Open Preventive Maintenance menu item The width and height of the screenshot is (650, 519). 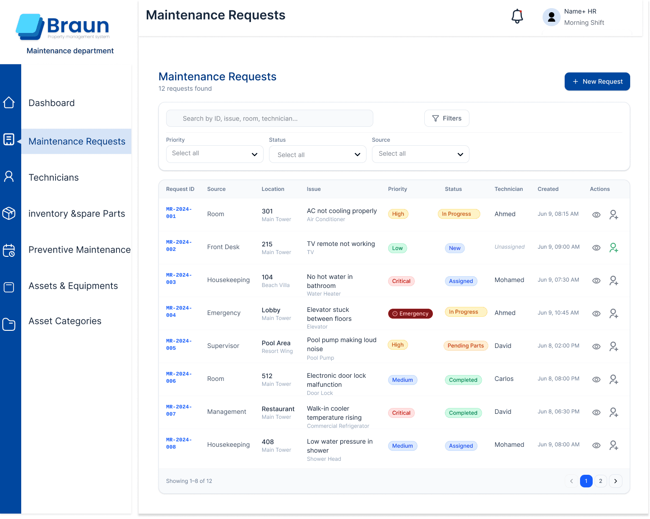point(79,250)
